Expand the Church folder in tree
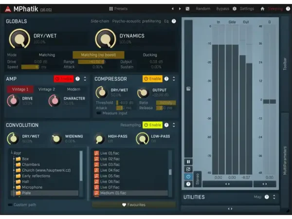The width and height of the screenshot is (292, 219). (x=14, y=170)
